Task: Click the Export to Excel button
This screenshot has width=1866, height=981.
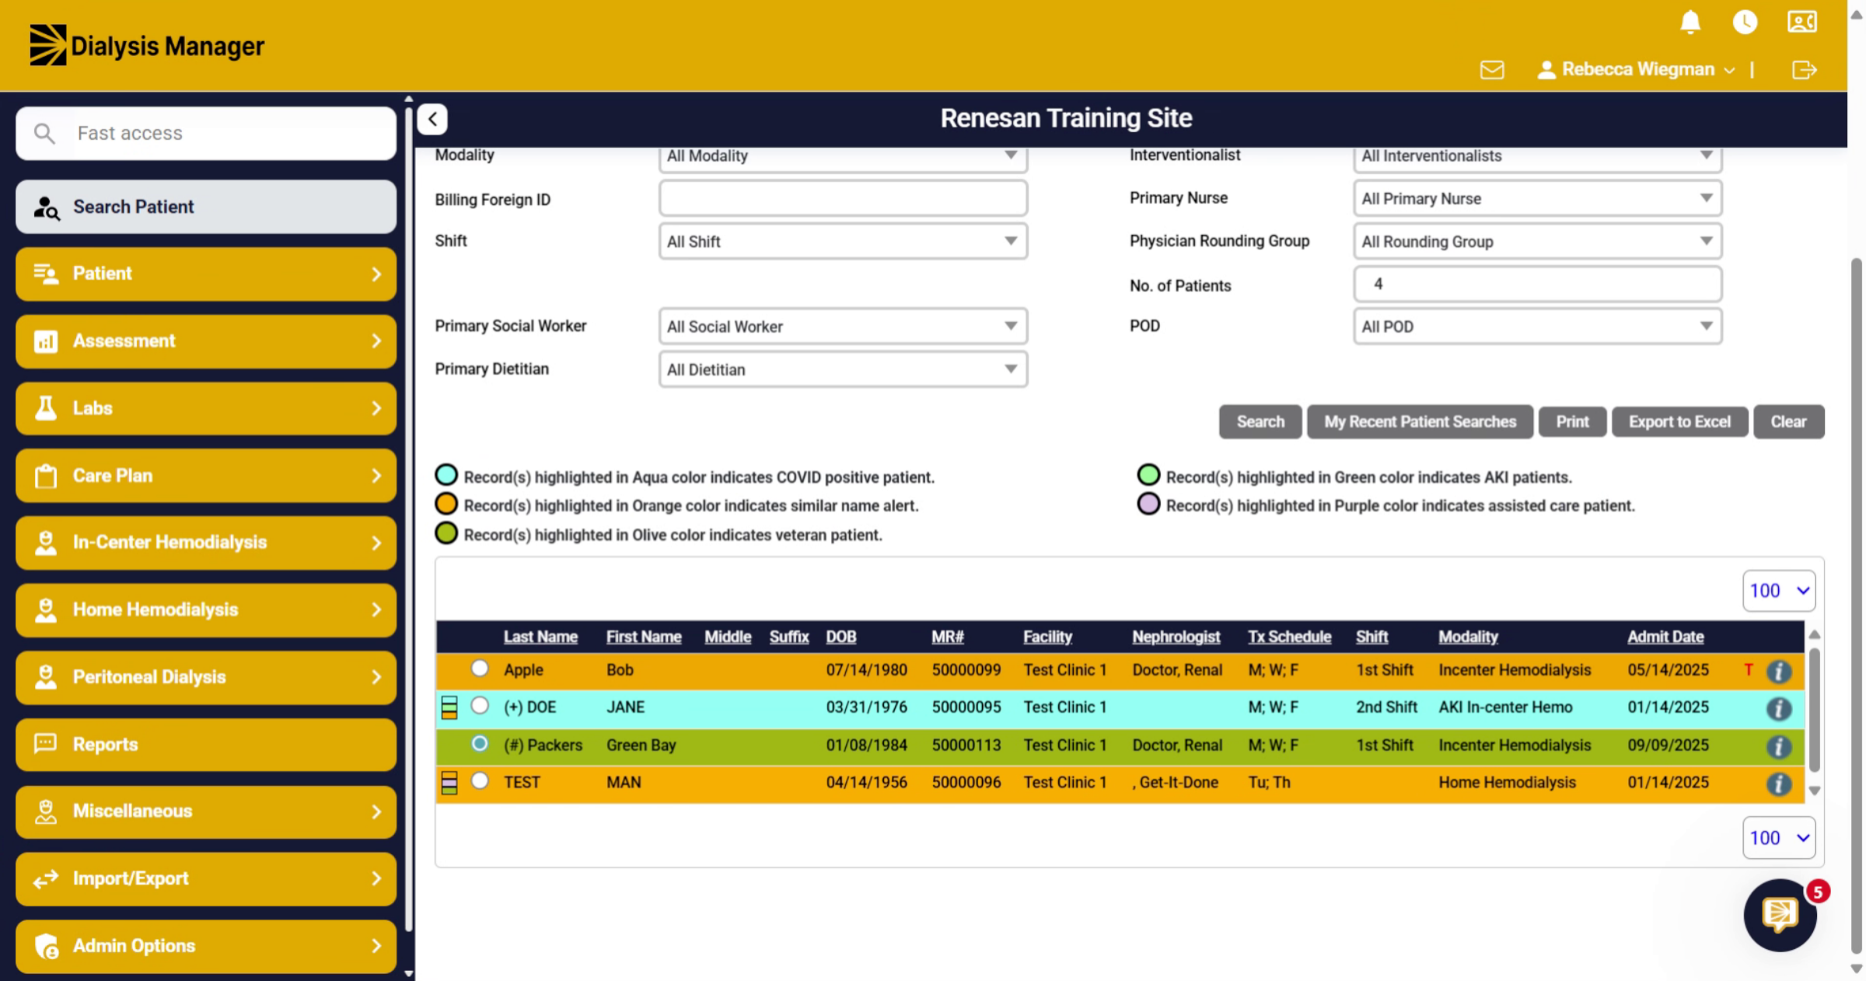Action: 1679,422
